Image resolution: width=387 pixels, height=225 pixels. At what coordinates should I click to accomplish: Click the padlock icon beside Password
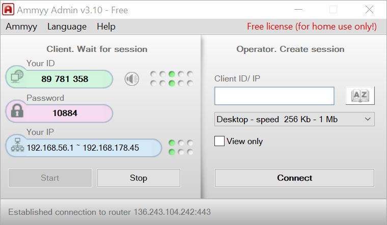click(x=17, y=110)
